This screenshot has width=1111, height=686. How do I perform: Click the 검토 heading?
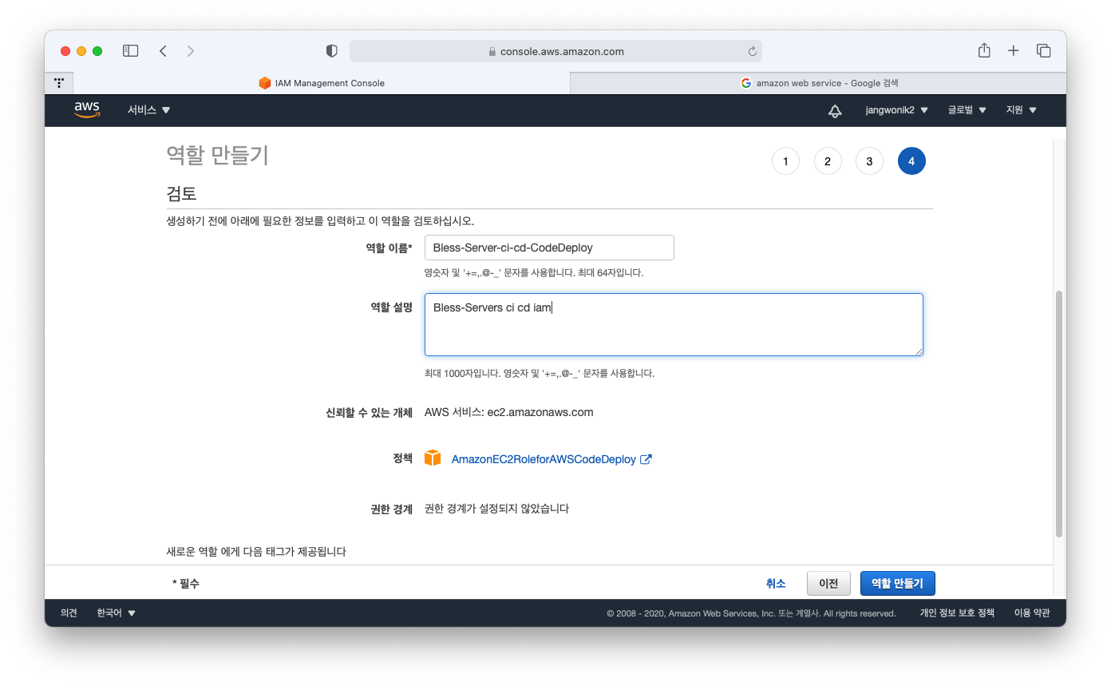tap(181, 193)
